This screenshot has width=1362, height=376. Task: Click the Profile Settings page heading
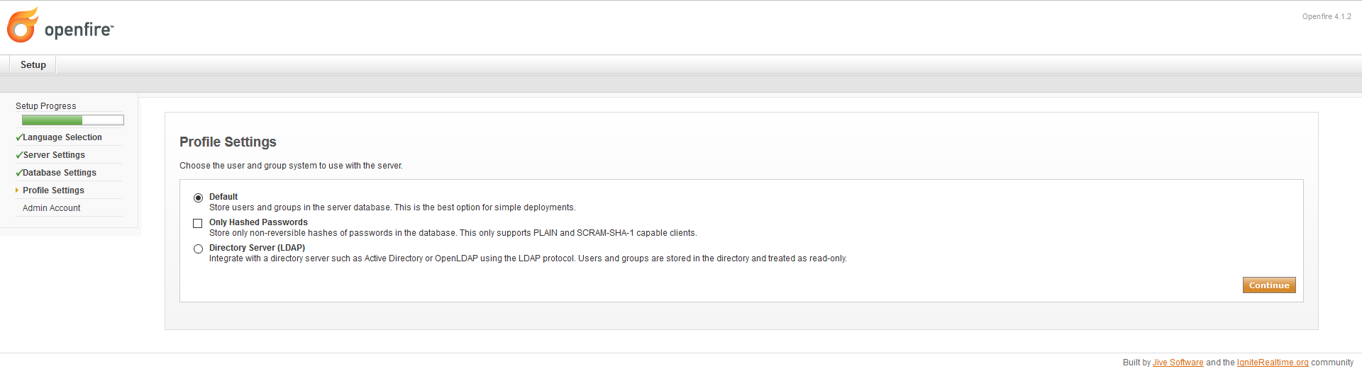[228, 142]
